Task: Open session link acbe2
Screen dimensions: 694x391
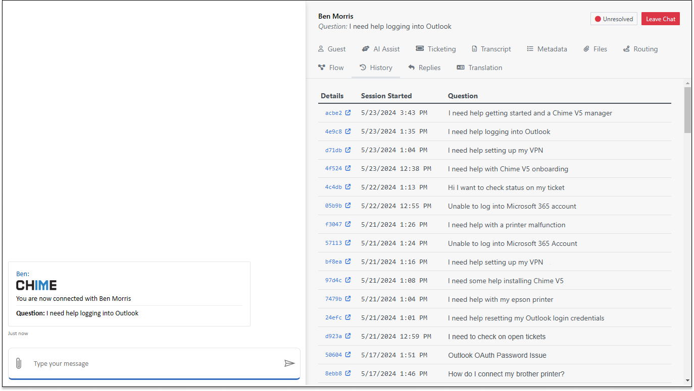Action: coord(333,113)
